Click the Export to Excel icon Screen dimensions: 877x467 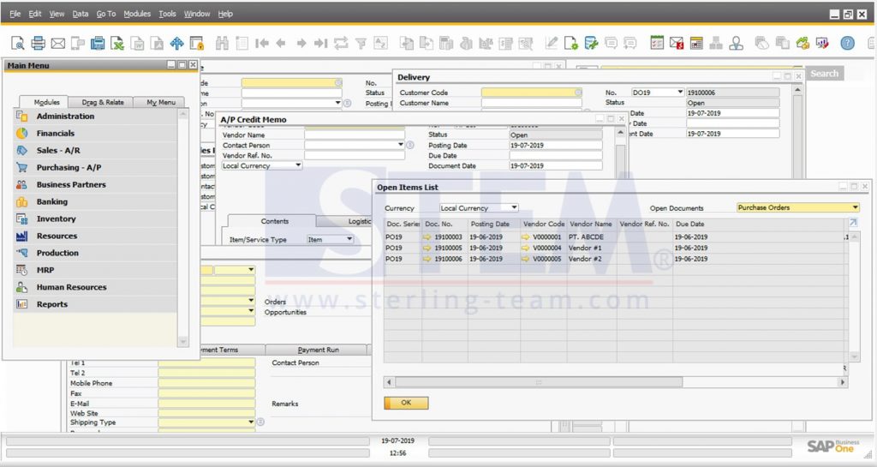coord(117,43)
